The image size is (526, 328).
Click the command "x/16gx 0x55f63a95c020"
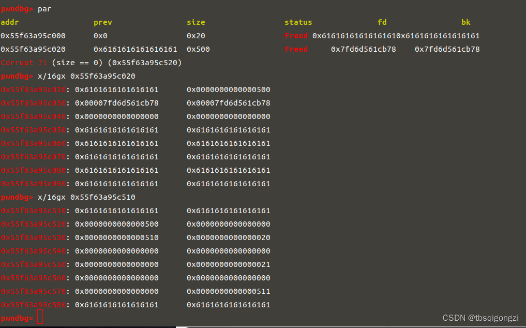click(x=86, y=76)
